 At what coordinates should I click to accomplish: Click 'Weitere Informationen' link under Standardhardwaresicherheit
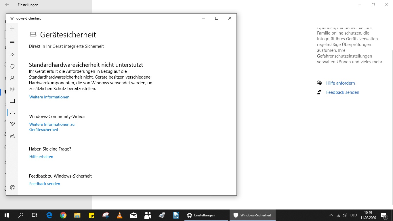tap(49, 97)
